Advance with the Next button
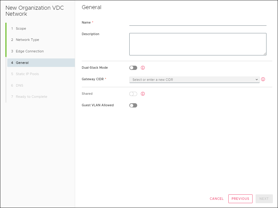This screenshot has width=278, height=208. [x=264, y=199]
